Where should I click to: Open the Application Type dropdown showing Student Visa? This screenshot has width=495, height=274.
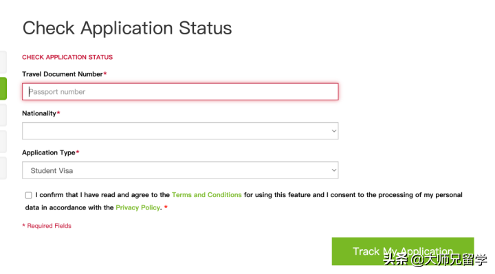[x=180, y=170]
